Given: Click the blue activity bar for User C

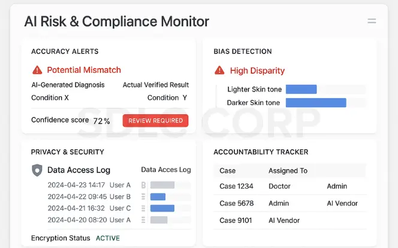Looking at the screenshot, I should [162, 209].
